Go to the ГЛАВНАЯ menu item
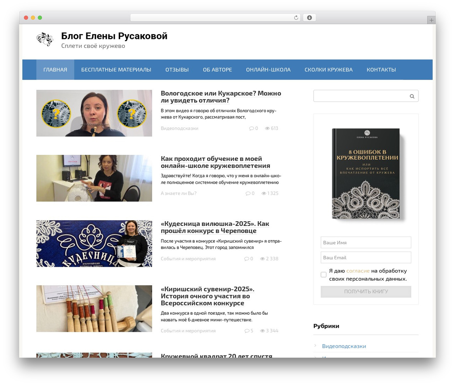The height and width of the screenshot is (385, 455). tap(55, 70)
